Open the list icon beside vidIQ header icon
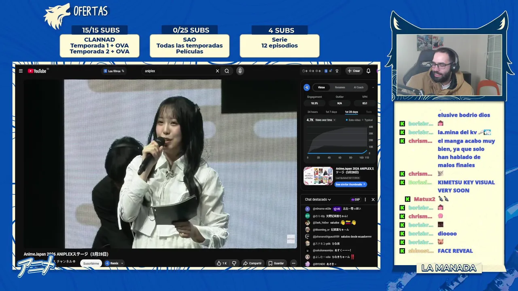This screenshot has height=291, width=518. click(331, 71)
